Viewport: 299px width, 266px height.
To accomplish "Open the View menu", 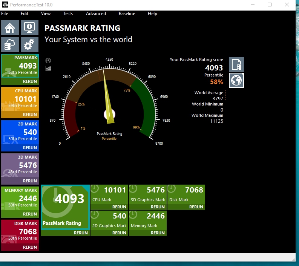I will click(x=46, y=14).
